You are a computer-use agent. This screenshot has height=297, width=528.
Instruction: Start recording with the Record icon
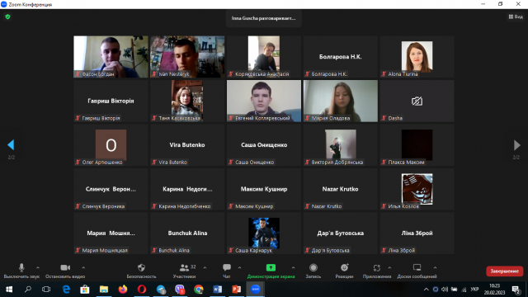313,267
